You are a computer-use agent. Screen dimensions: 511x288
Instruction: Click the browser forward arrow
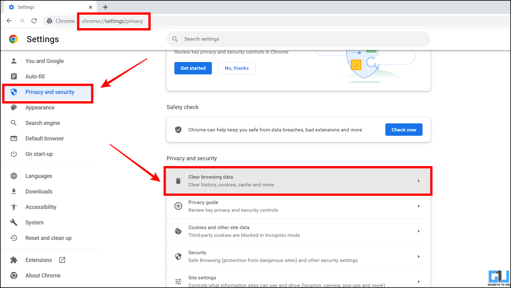pyautogui.click(x=21, y=21)
